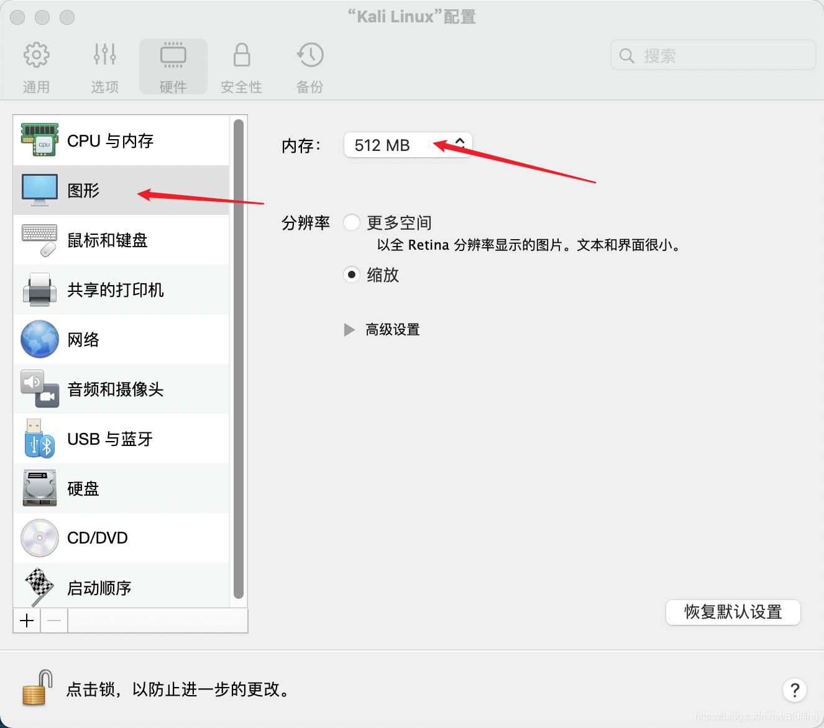Select the 共享的打印机 printer icon
This screenshot has width=824, height=728.
[x=40, y=289]
